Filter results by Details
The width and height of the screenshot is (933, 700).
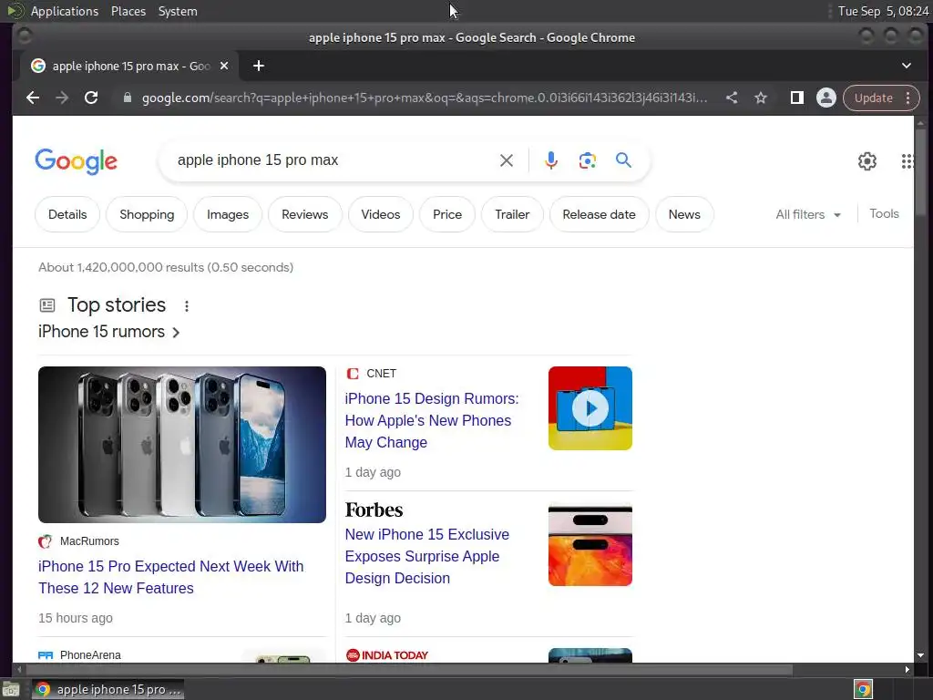67,214
